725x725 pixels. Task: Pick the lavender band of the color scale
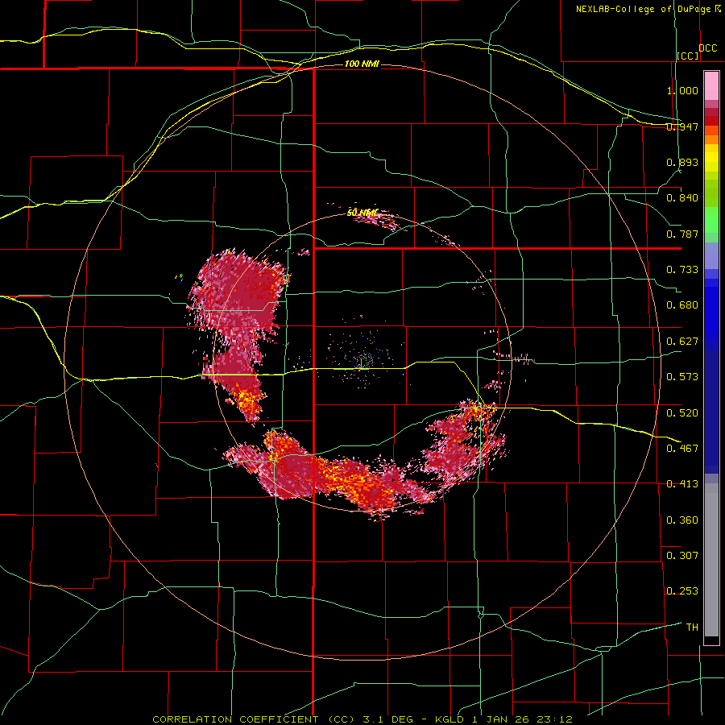click(711, 256)
